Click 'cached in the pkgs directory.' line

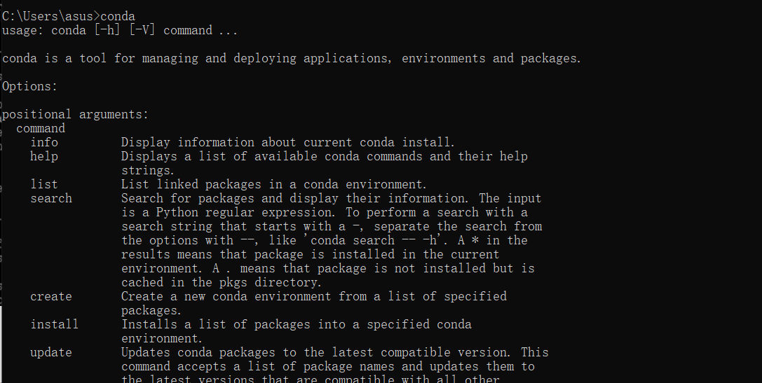222,282
